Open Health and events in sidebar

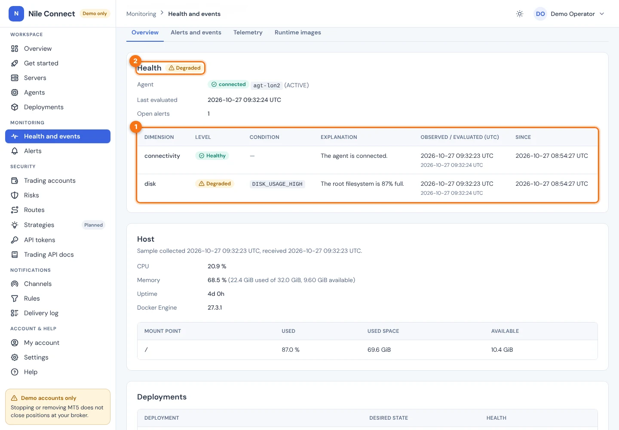(58, 136)
